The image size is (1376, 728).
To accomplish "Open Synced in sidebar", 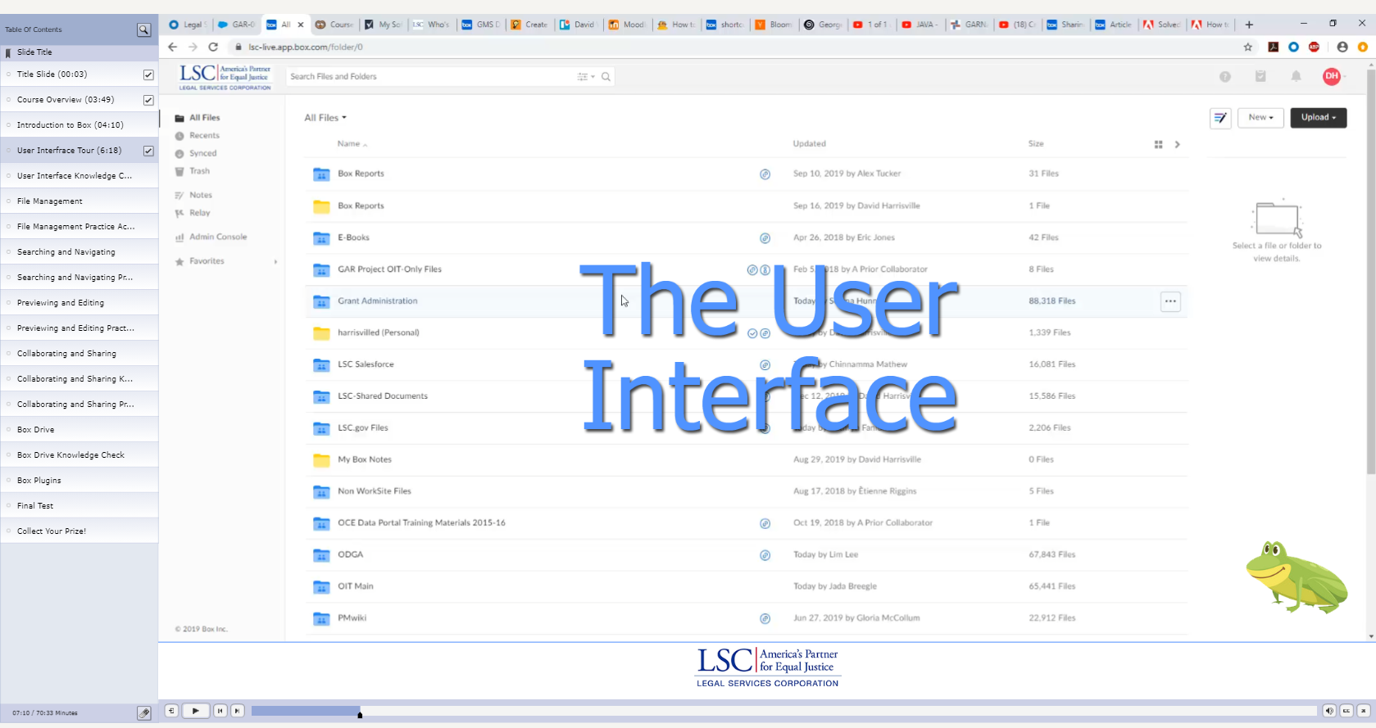I will click(196, 154).
